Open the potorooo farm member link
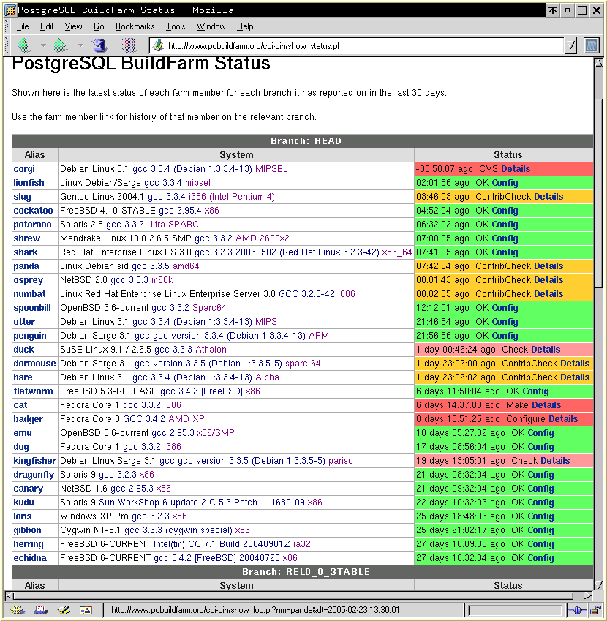Screen dimensions: 607x621 point(32,224)
